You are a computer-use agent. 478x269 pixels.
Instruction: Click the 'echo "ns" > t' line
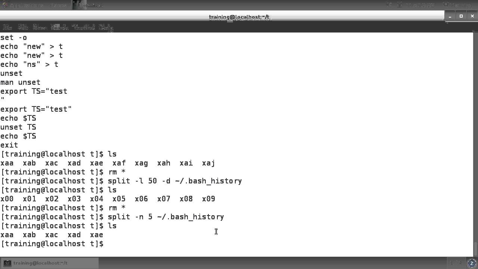coord(29,64)
